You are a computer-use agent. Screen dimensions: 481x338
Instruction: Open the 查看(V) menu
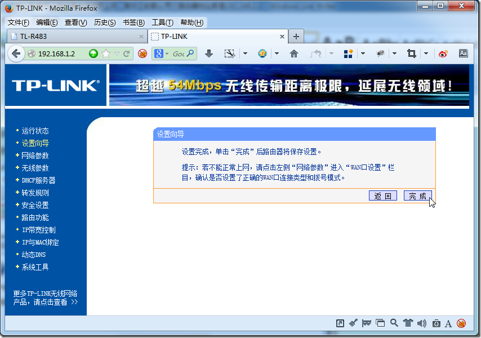(76, 23)
